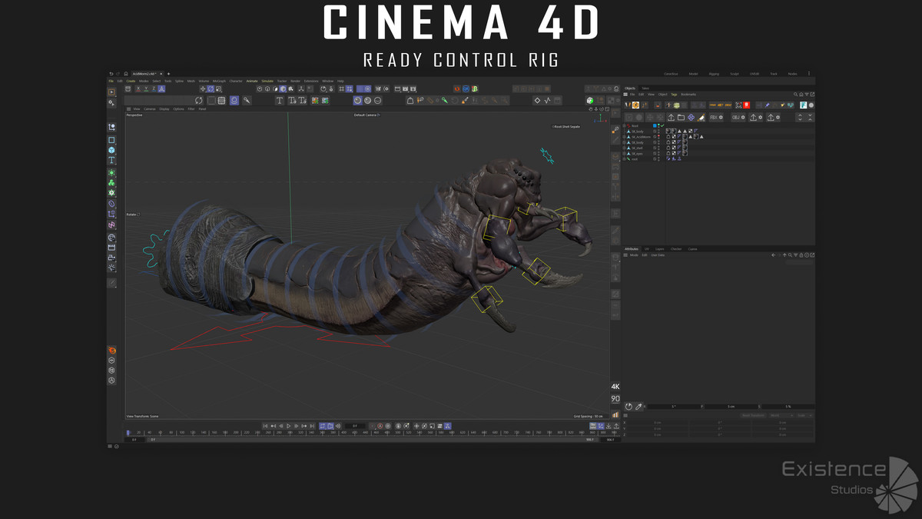Screen dimensions: 922x519
Task: Click the timeline ruler playhead at start
Action: click(x=128, y=433)
